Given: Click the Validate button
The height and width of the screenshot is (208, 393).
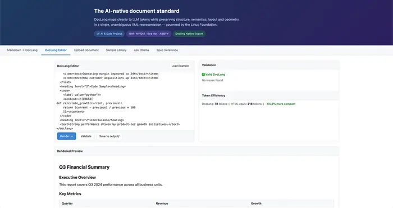Looking at the screenshot, I should coord(86,136).
